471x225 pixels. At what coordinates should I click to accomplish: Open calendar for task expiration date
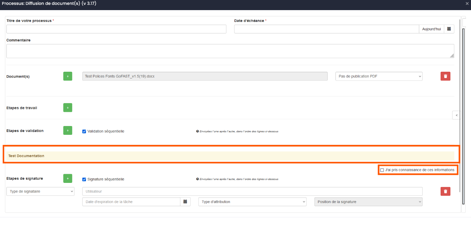tap(185, 202)
